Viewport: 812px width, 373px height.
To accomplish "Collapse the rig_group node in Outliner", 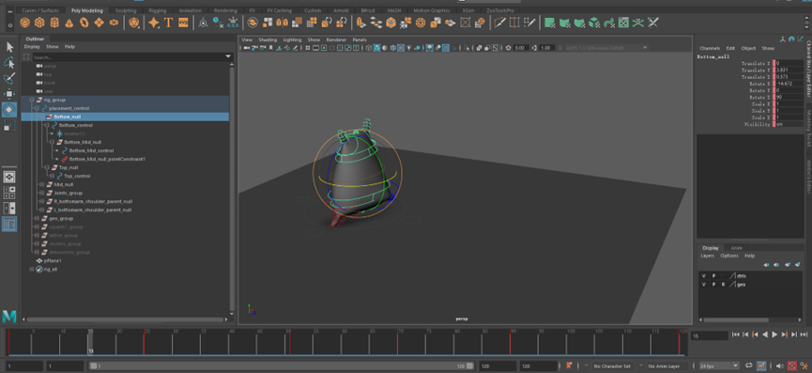I will tap(32, 100).
